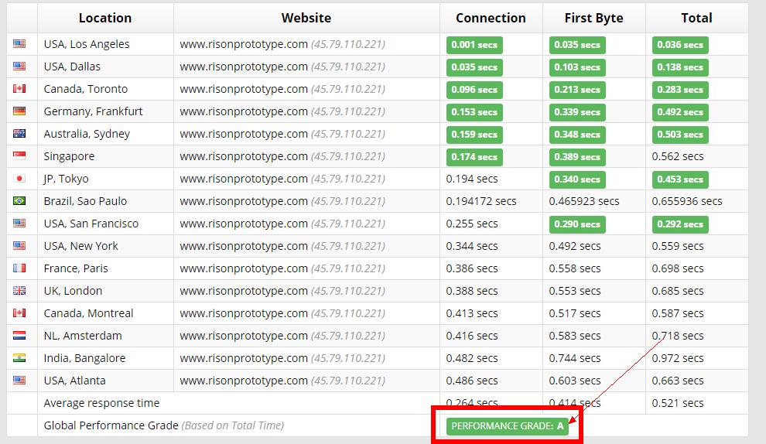
Task: Click the Netherlands flag icon beside Amsterdam
Action: [x=19, y=336]
